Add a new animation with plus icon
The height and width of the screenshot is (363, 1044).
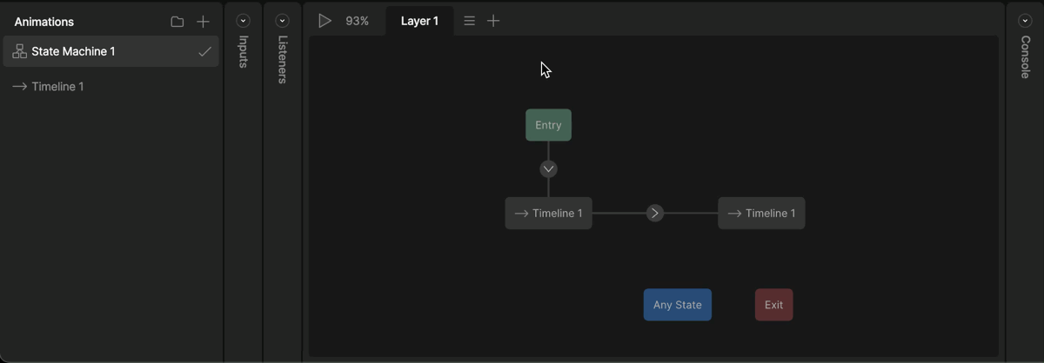tap(203, 22)
